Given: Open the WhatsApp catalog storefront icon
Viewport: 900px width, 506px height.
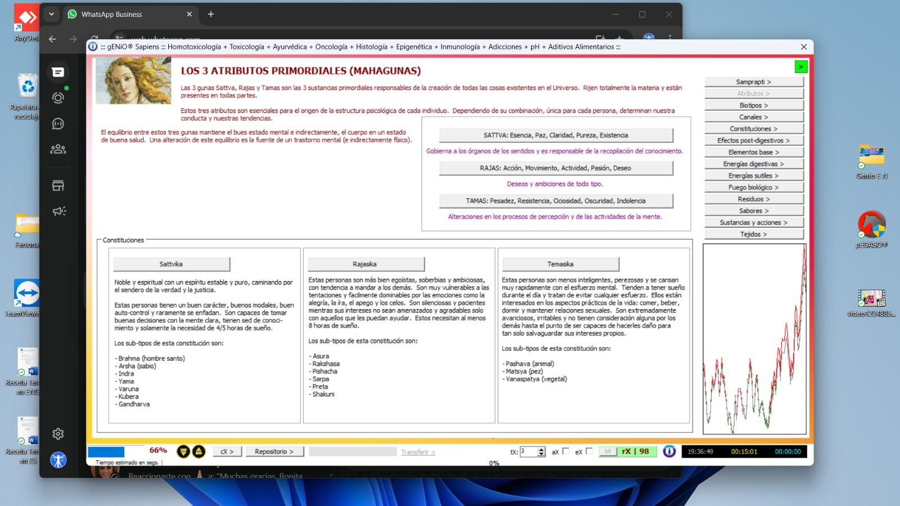Looking at the screenshot, I should [x=58, y=186].
